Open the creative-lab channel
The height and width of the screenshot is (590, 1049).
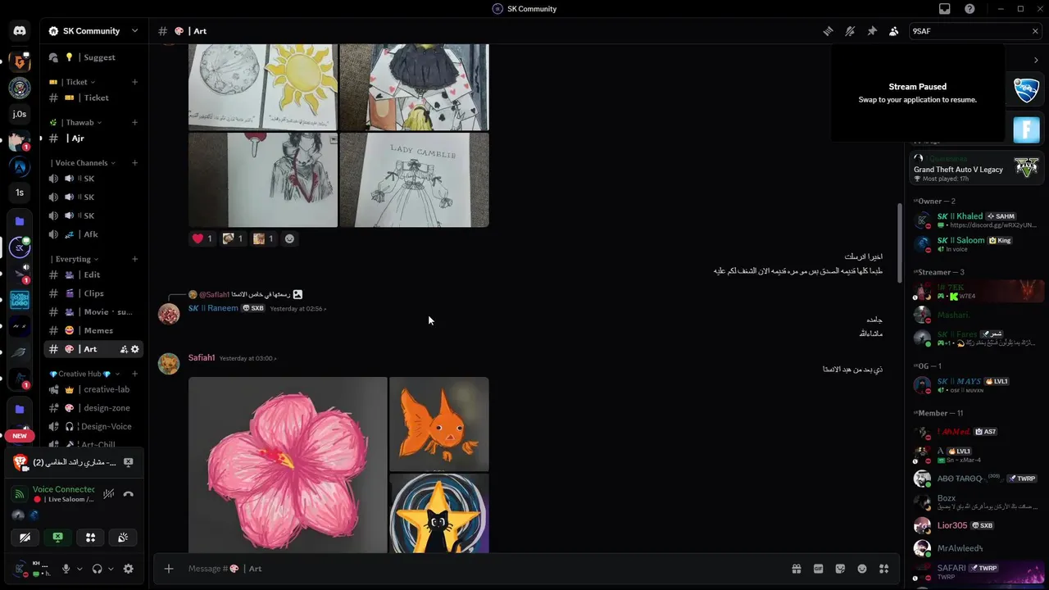(93, 389)
